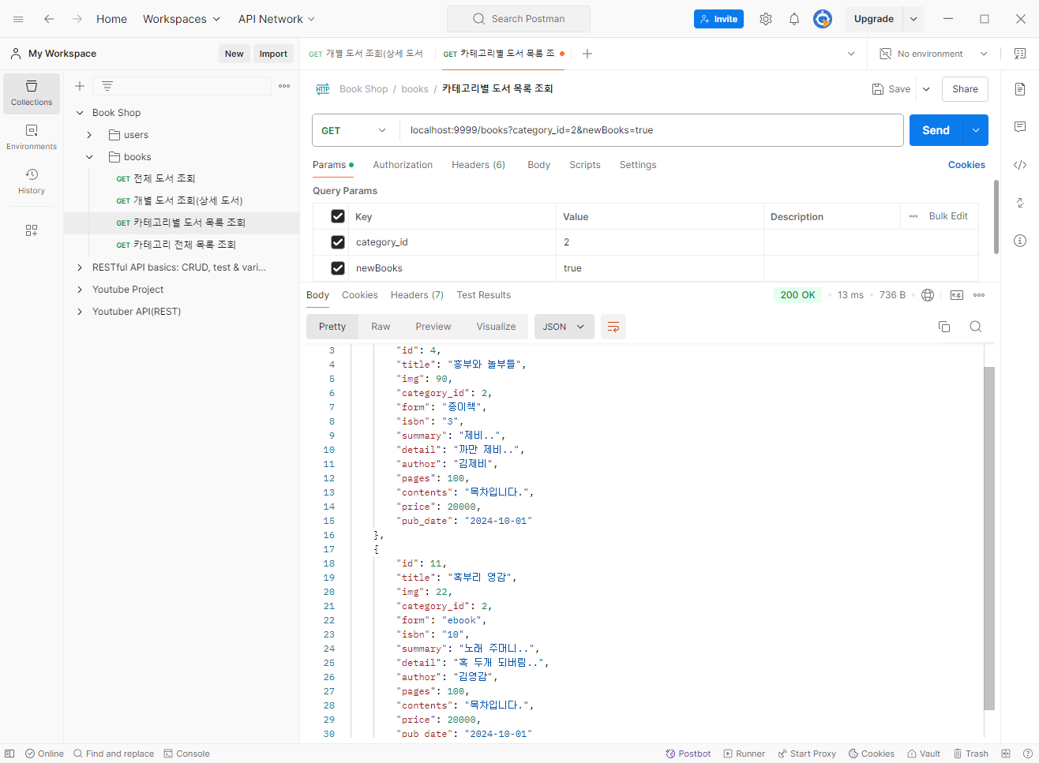Open notifications bell icon
Image resolution: width=1039 pixels, height=763 pixels.
click(x=794, y=19)
